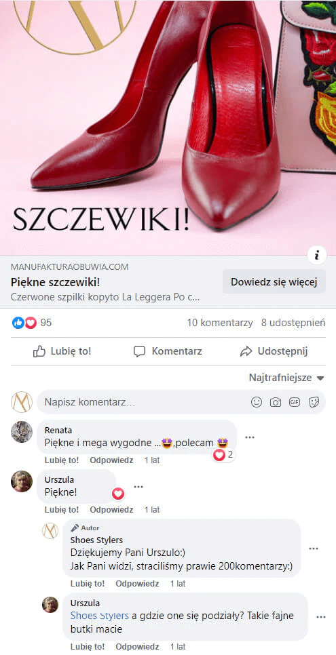
Task: View reactions icons next to 95
Action: pyautogui.click(x=24, y=323)
